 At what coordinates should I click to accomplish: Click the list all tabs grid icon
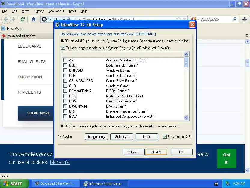[x=247, y=36]
